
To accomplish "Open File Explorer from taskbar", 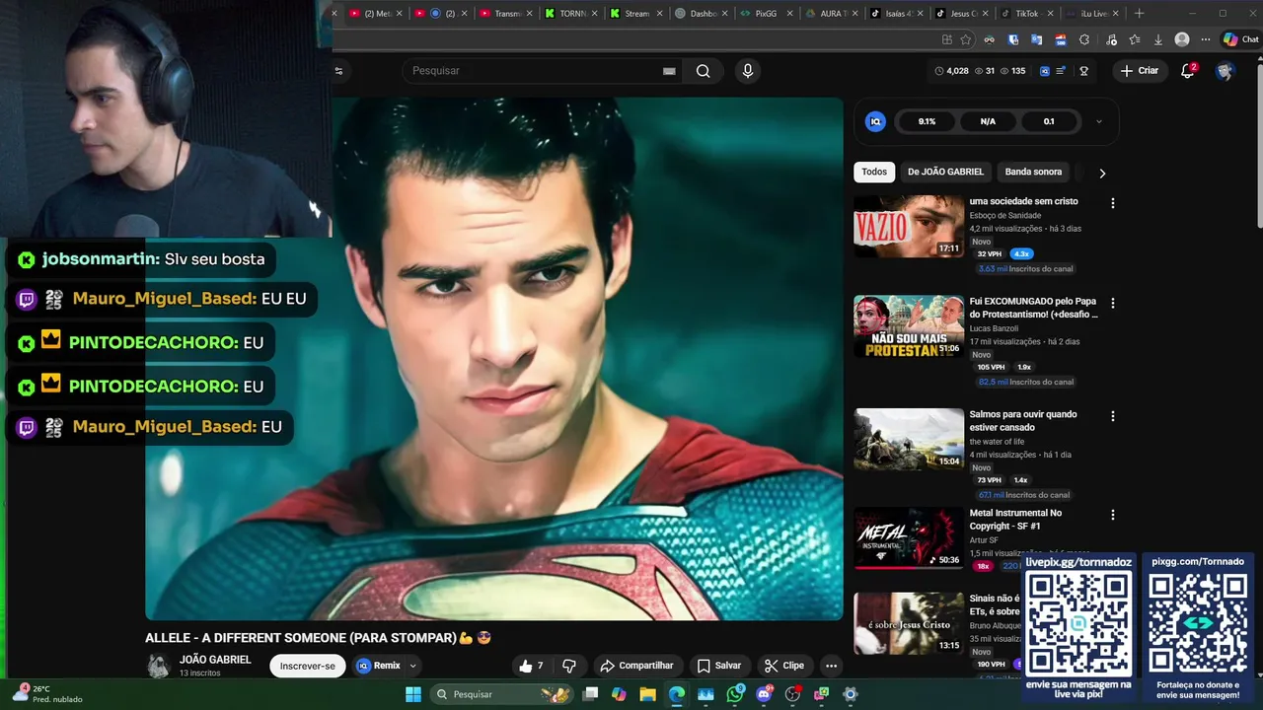I will pyautogui.click(x=647, y=694).
